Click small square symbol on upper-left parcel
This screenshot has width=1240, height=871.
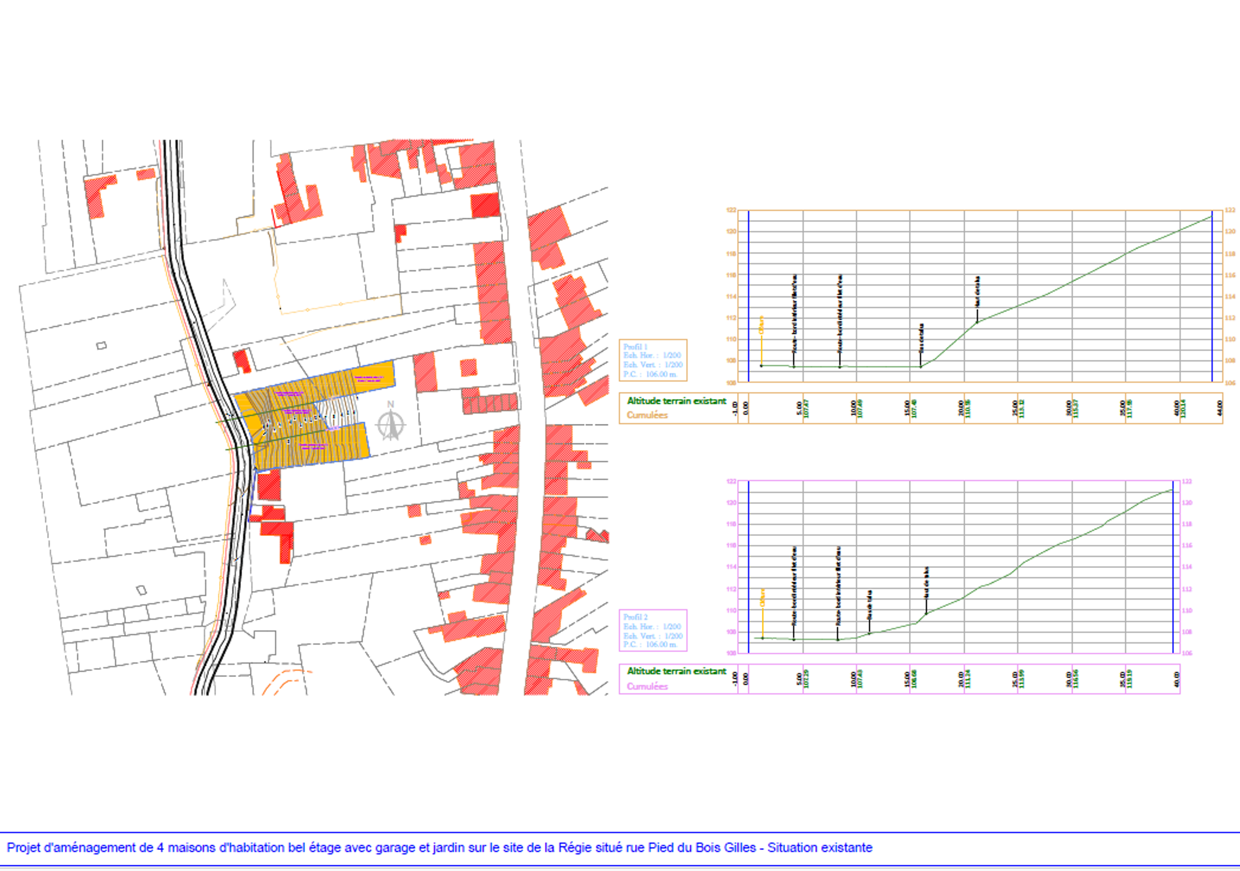(102, 345)
